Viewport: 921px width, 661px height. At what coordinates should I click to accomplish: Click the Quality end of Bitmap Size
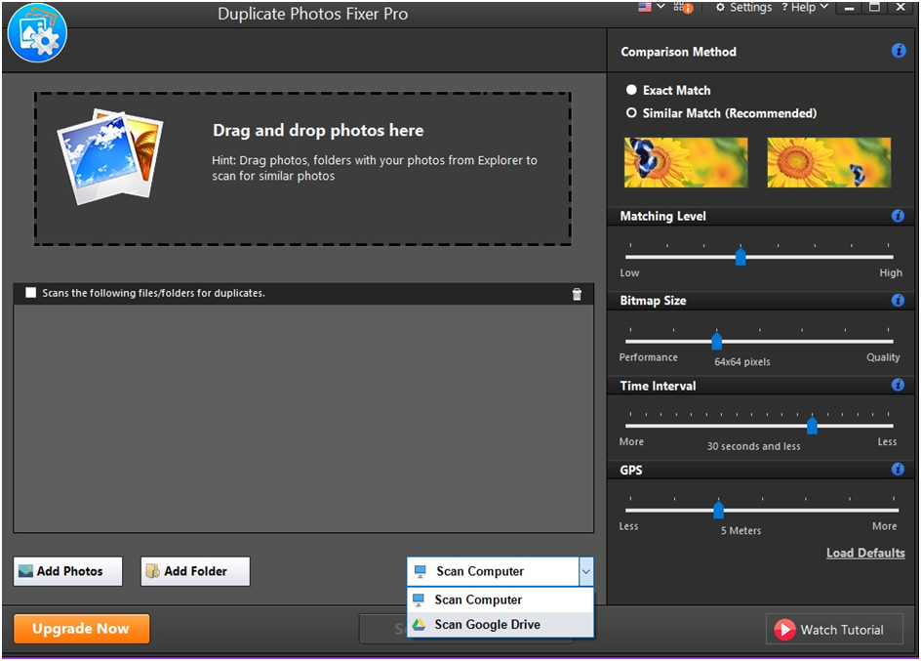coord(883,357)
